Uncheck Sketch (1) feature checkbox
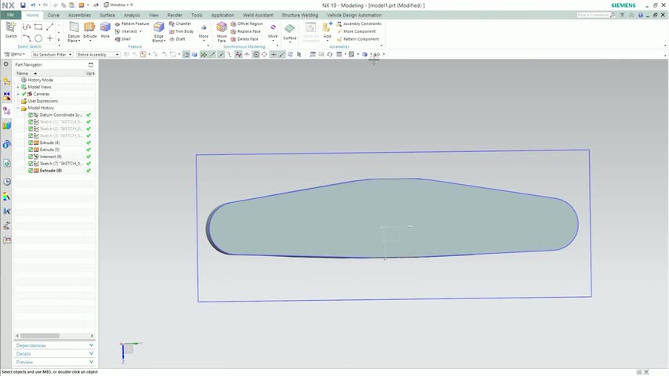Viewport: 669px width, 376px height. pyautogui.click(x=31, y=121)
